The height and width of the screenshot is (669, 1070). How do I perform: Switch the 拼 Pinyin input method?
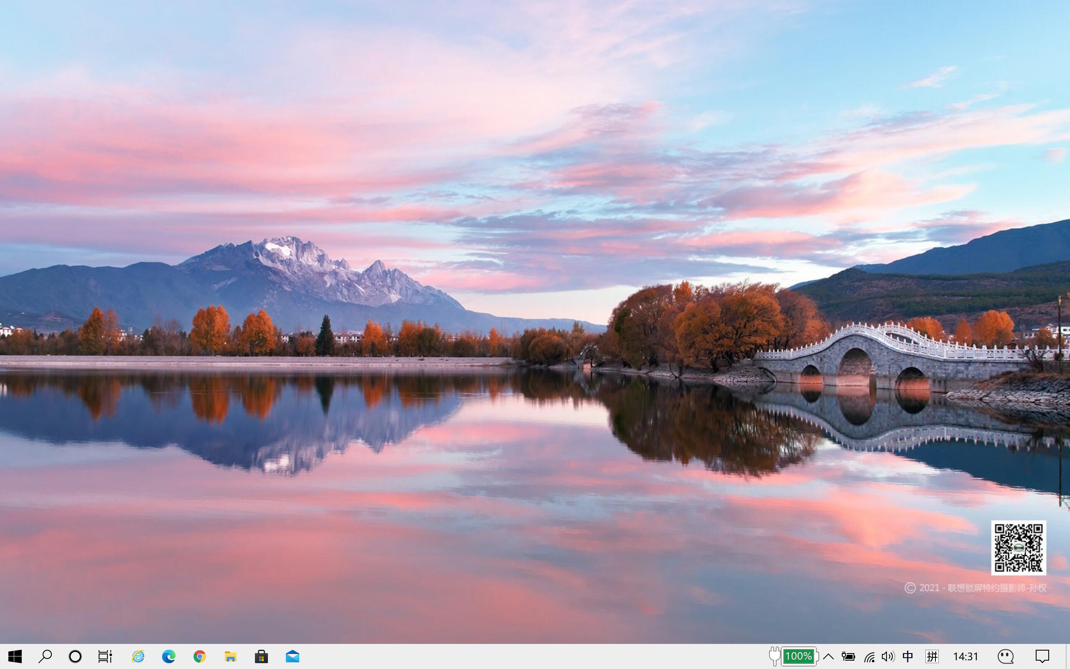point(932,656)
